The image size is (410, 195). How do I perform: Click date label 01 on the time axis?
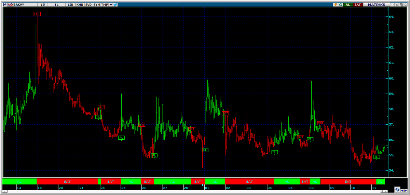207,188
